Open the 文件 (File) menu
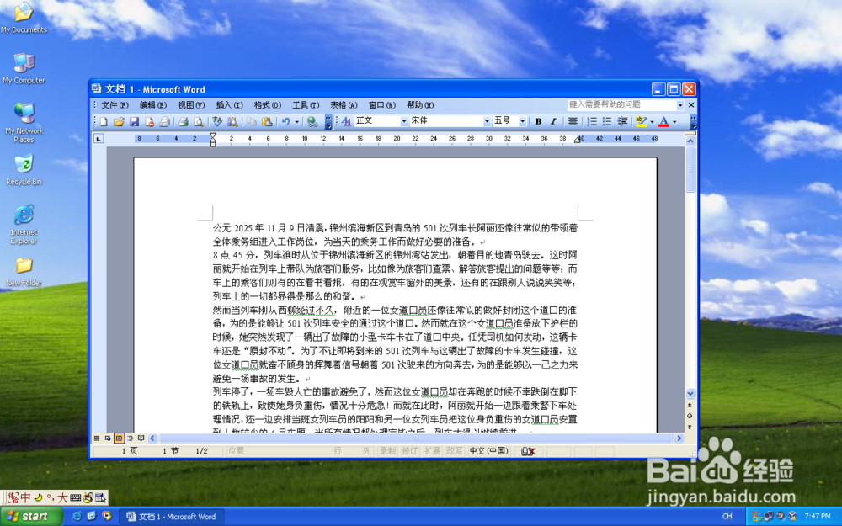The image size is (842, 526). [x=115, y=105]
